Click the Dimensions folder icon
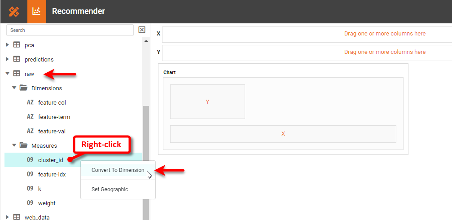Image resolution: width=452 pixels, height=220 pixels. [23, 88]
